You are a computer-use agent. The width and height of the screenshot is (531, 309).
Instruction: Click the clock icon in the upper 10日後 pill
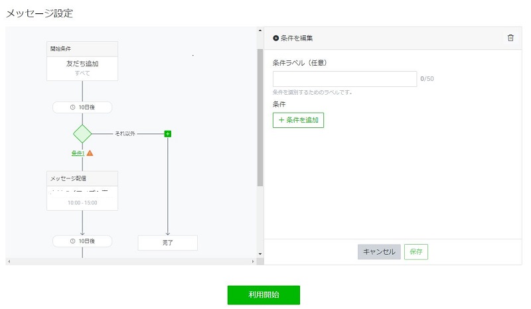73,107
